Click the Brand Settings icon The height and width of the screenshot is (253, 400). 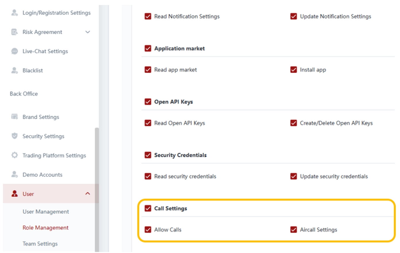[x=14, y=117]
